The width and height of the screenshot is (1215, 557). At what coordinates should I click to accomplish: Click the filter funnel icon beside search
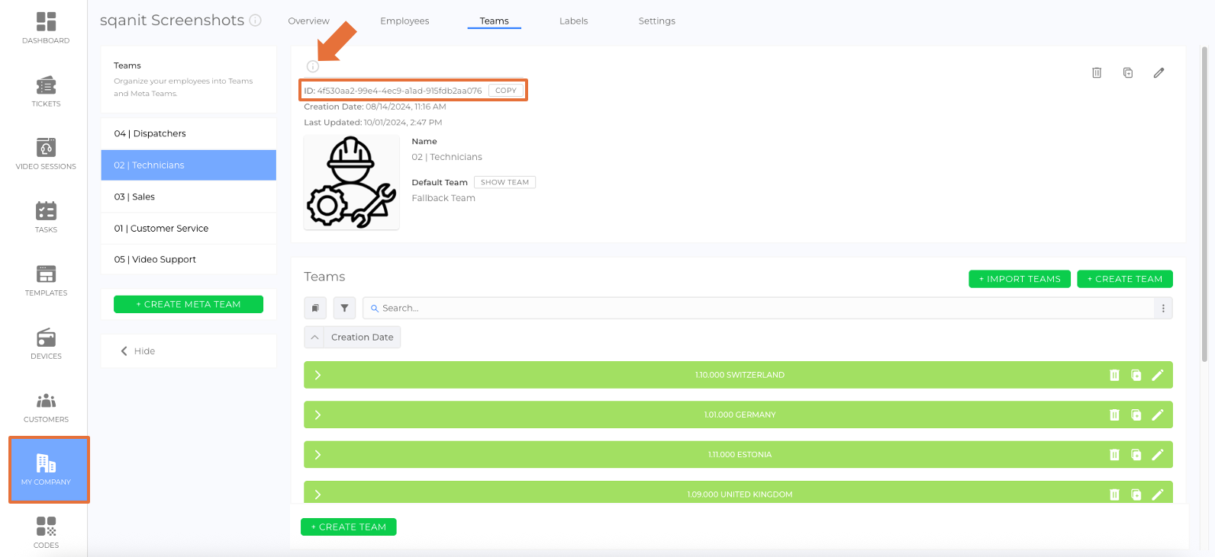pos(345,309)
